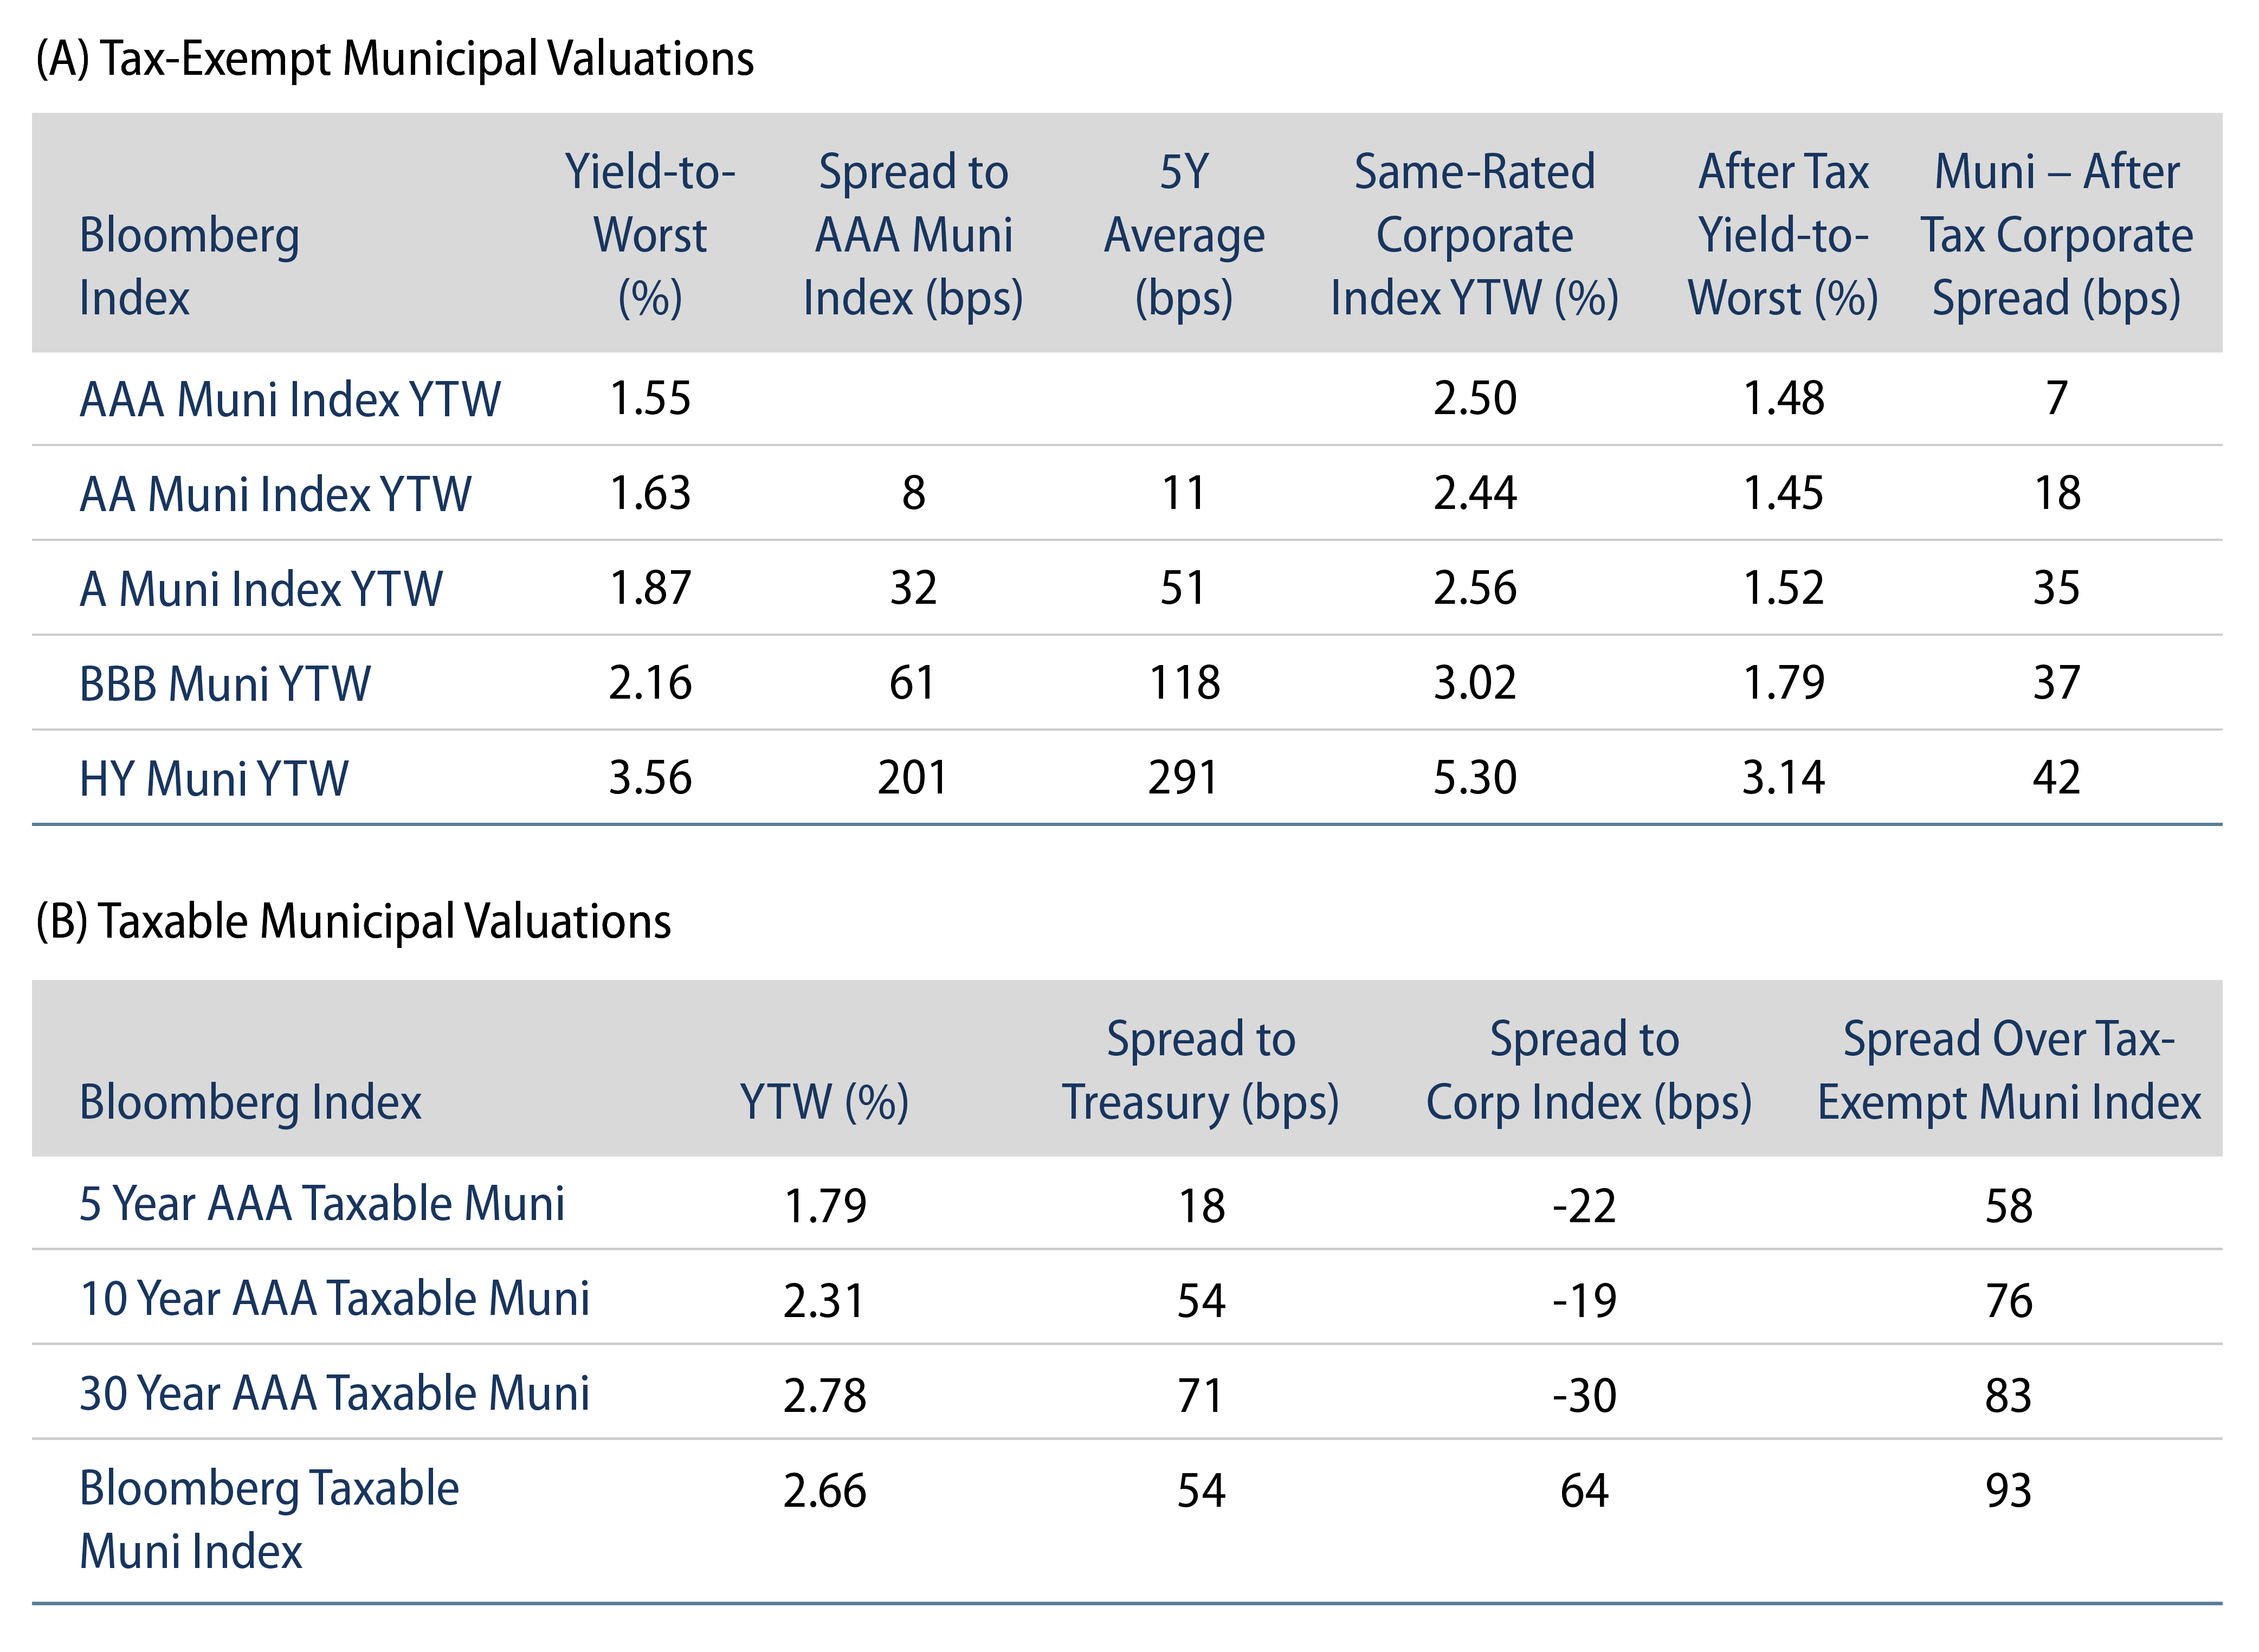Viewport: 2259px width, 1652px height.
Task: Click the BBB Muni 5Y average value 118
Action: coord(1184,683)
